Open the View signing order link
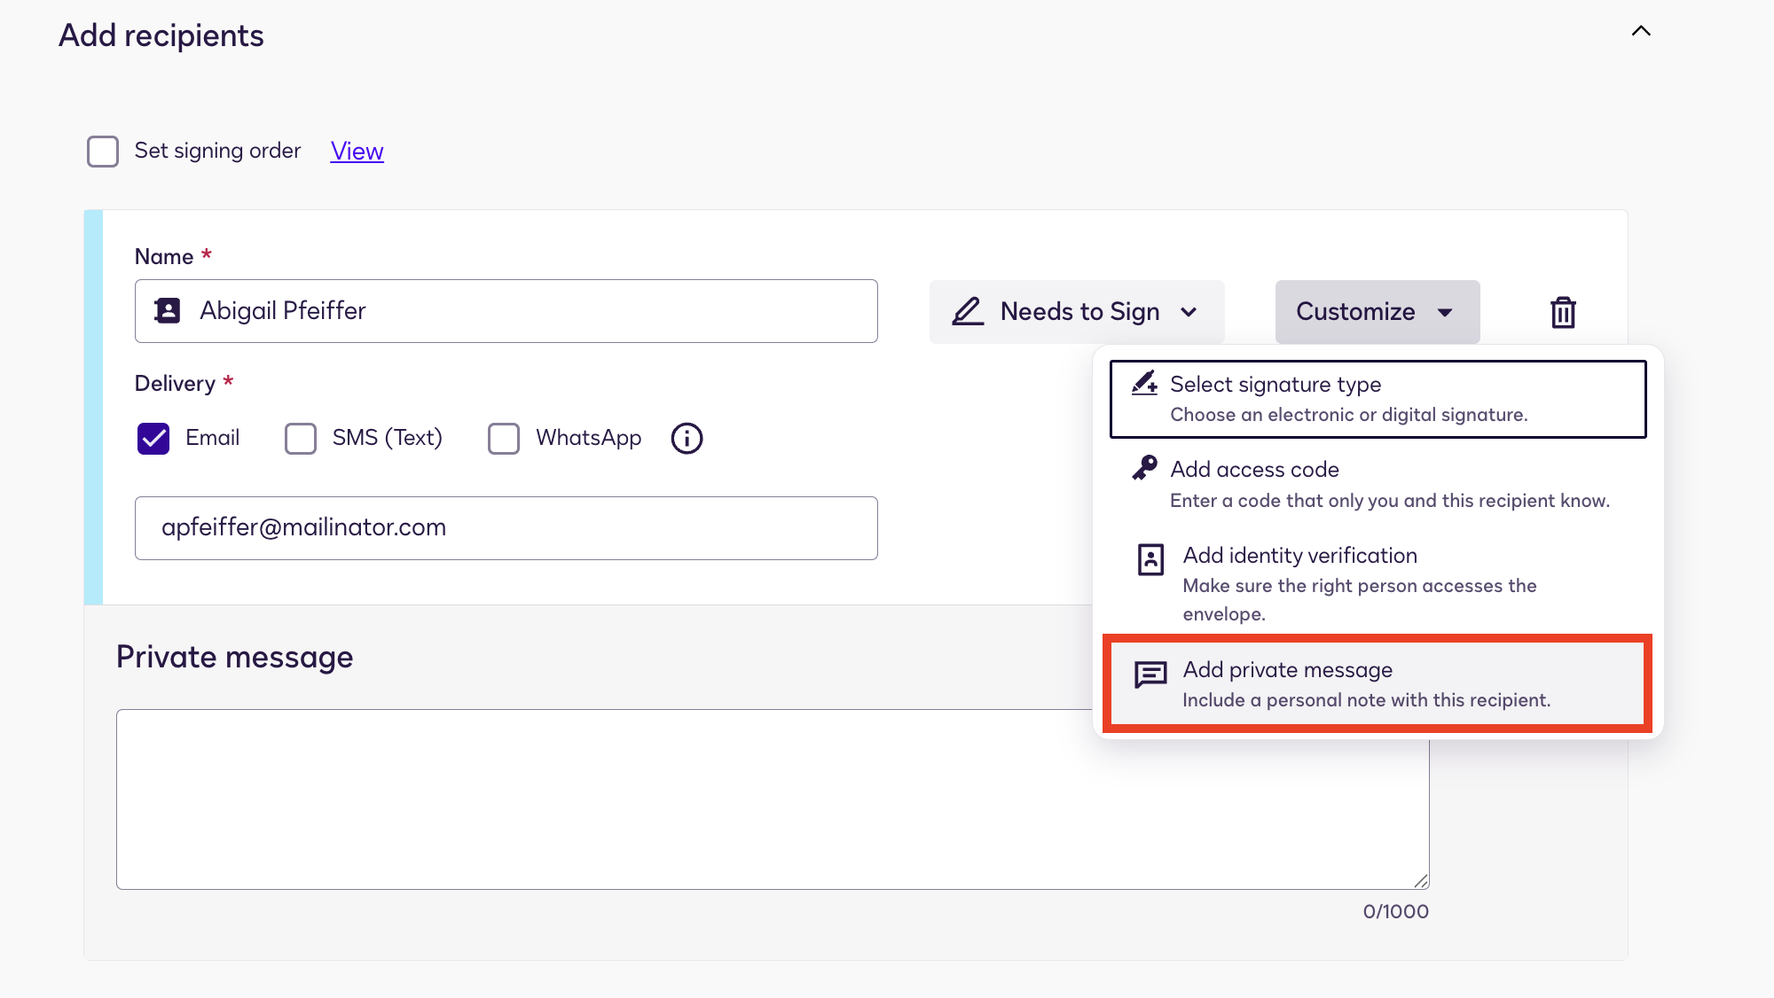This screenshot has width=1774, height=998. (357, 151)
